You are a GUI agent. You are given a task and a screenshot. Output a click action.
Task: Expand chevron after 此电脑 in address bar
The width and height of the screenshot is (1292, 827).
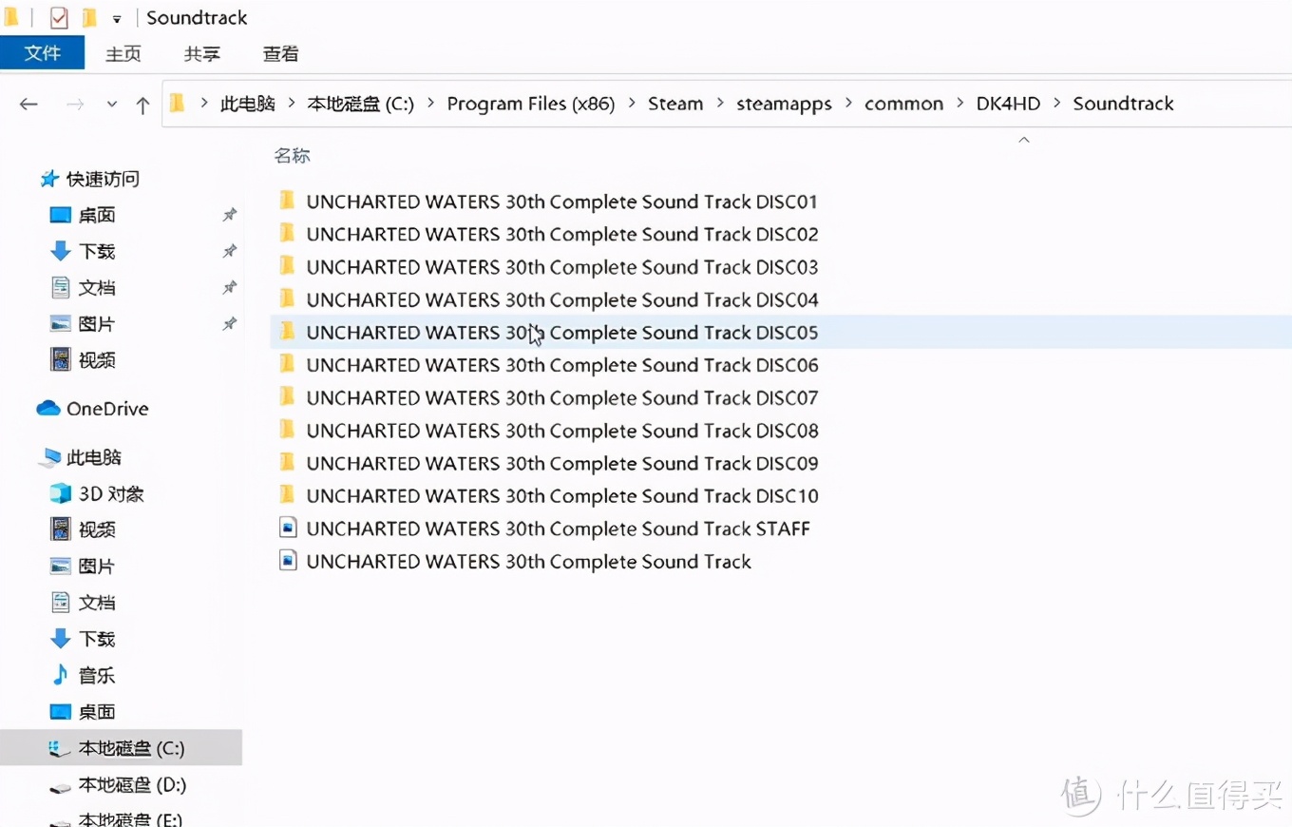click(291, 104)
